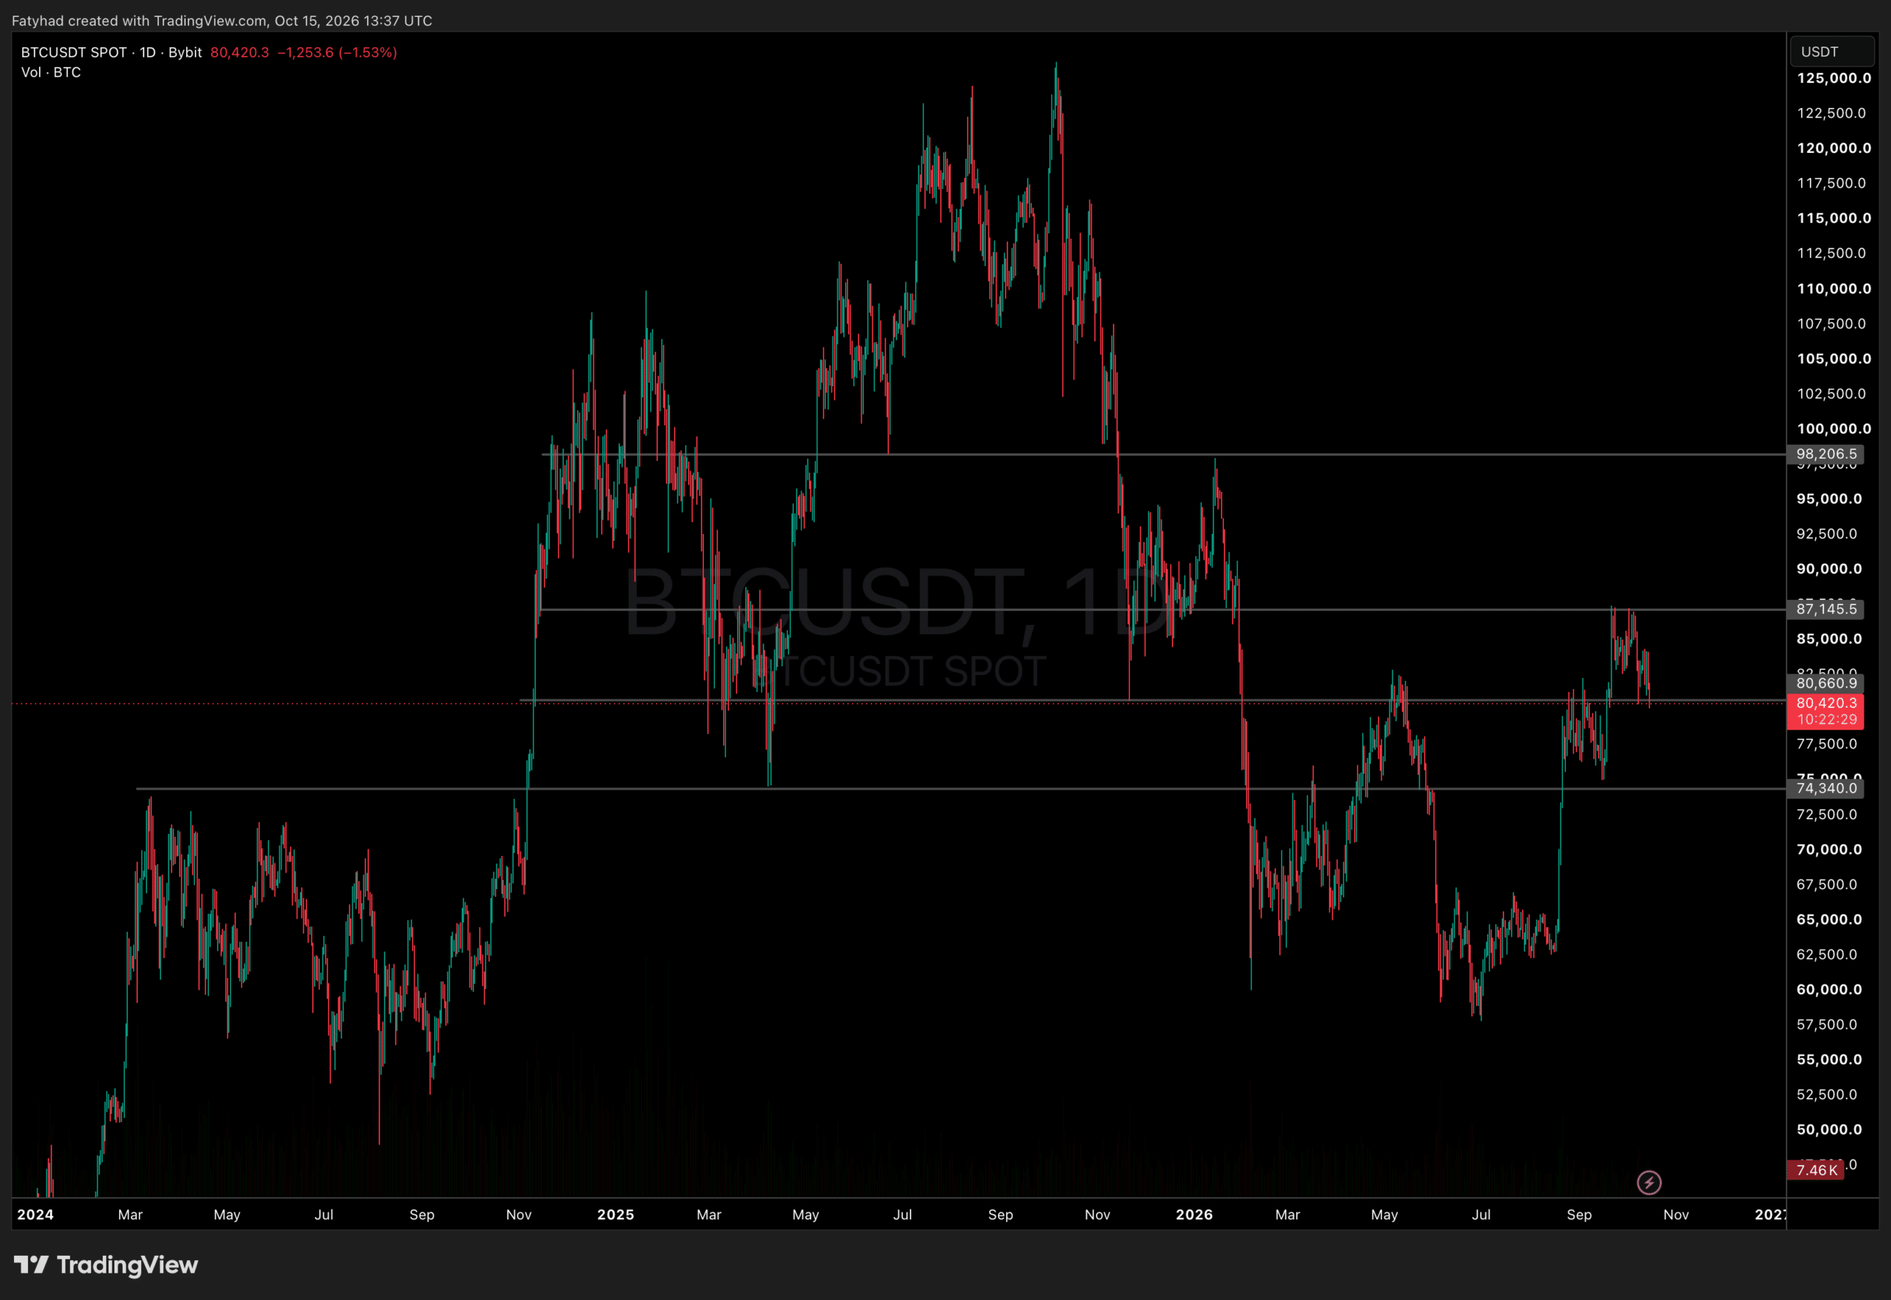Click the 2026 label on time axis

(x=1194, y=1214)
